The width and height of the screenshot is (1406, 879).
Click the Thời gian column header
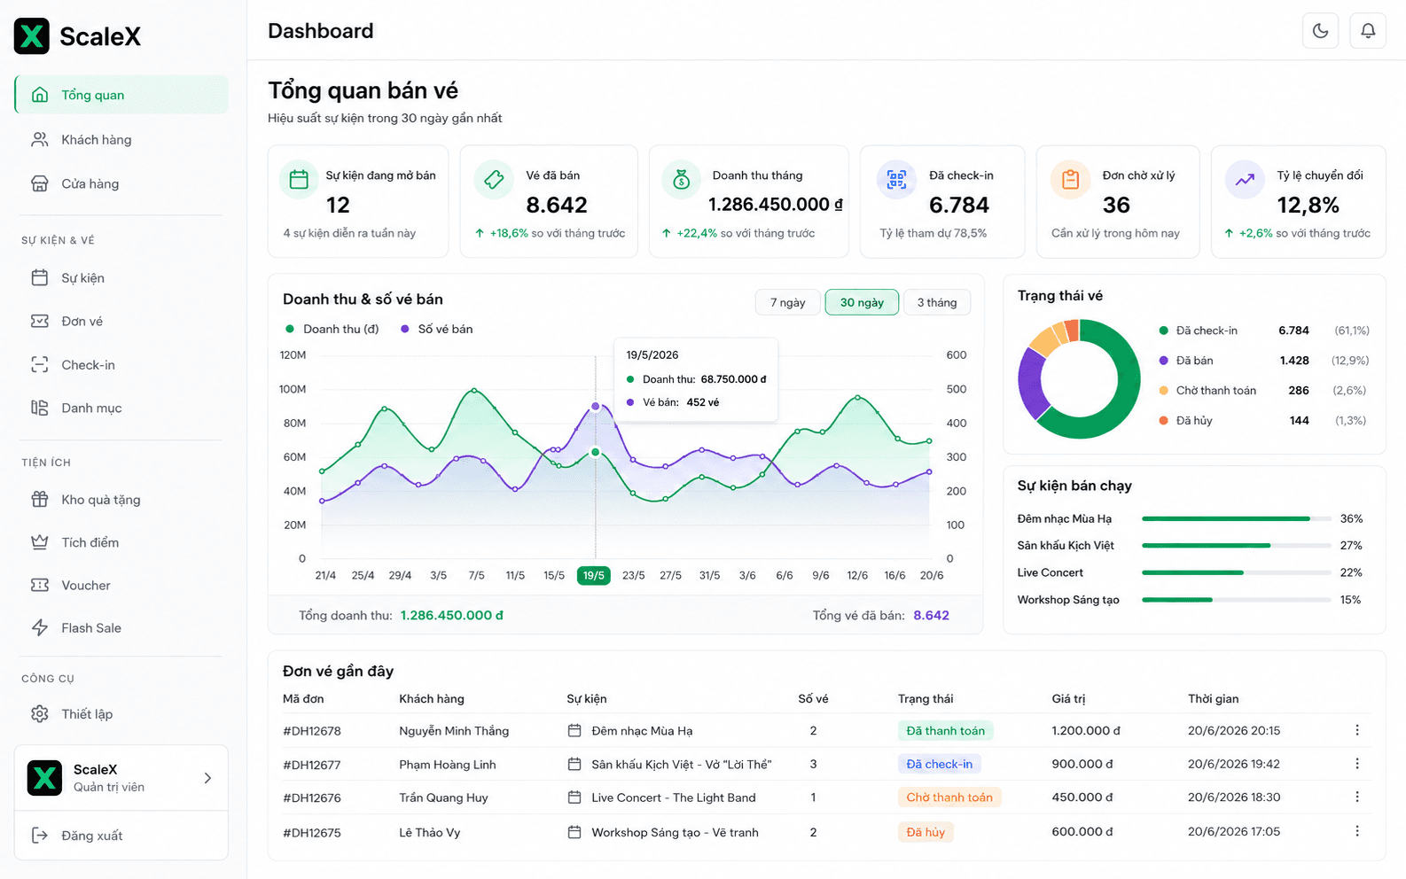[1214, 698]
